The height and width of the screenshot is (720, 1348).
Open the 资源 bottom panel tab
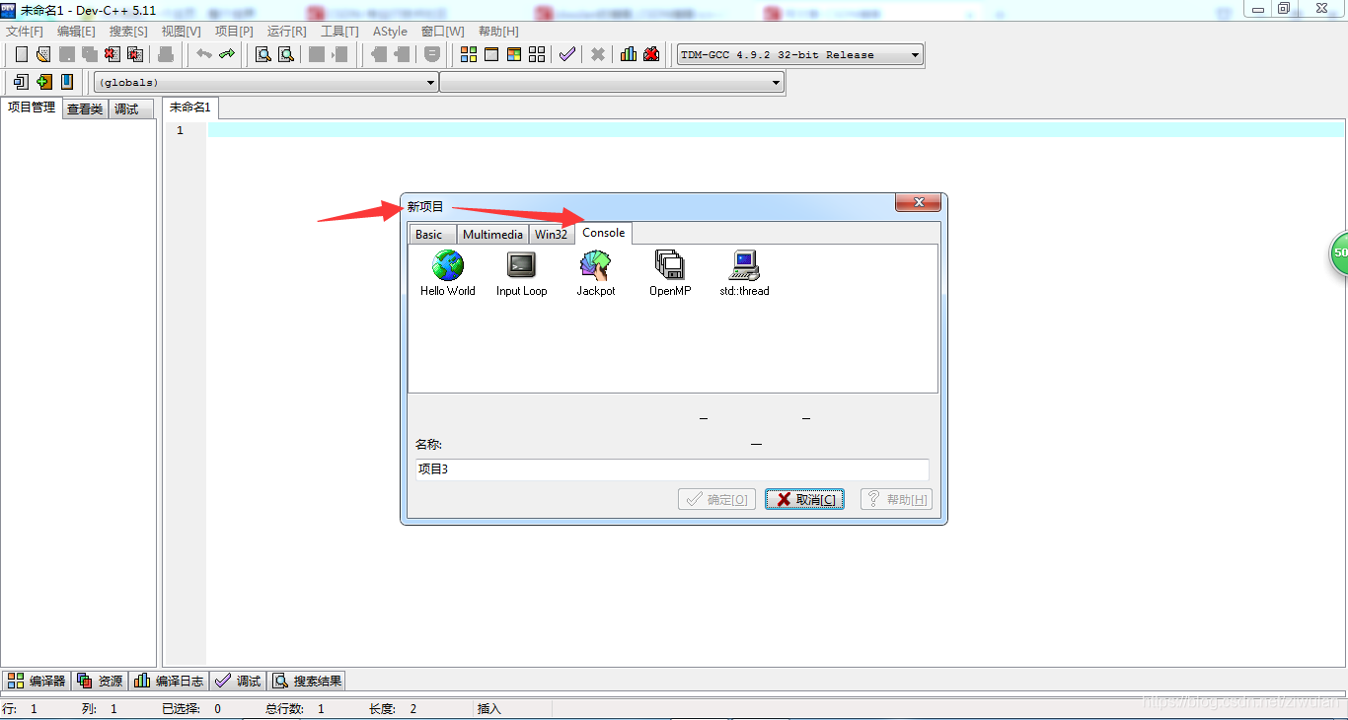click(x=100, y=681)
